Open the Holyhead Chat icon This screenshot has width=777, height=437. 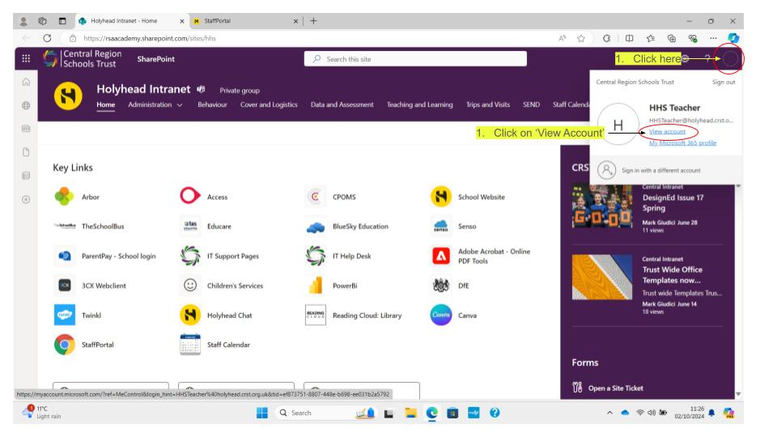pyautogui.click(x=190, y=315)
